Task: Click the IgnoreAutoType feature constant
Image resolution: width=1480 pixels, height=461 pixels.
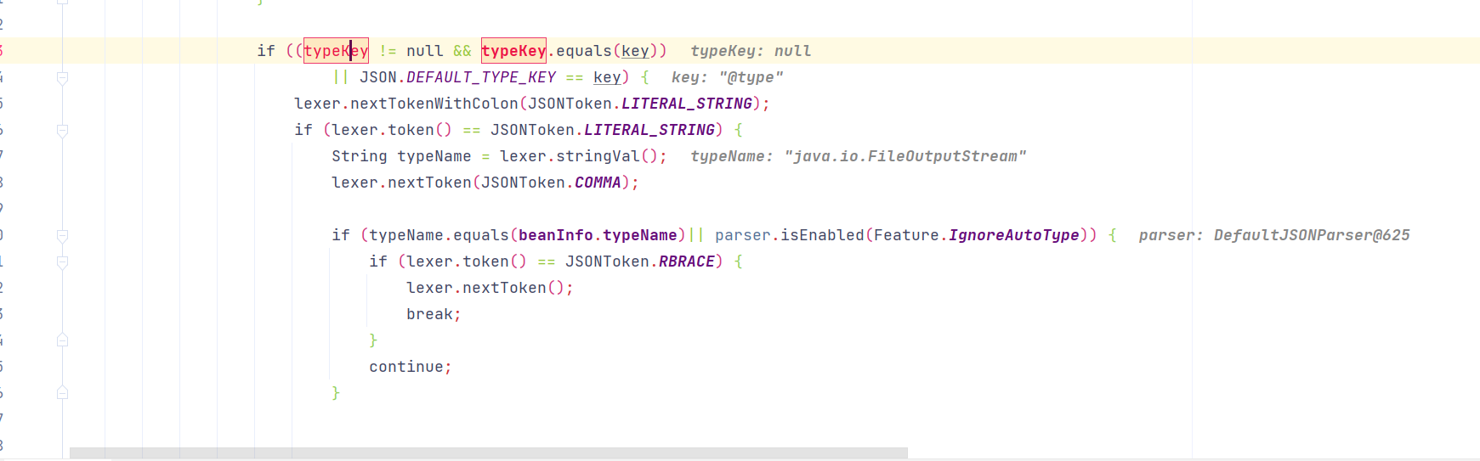Action: (x=1013, y=235)
